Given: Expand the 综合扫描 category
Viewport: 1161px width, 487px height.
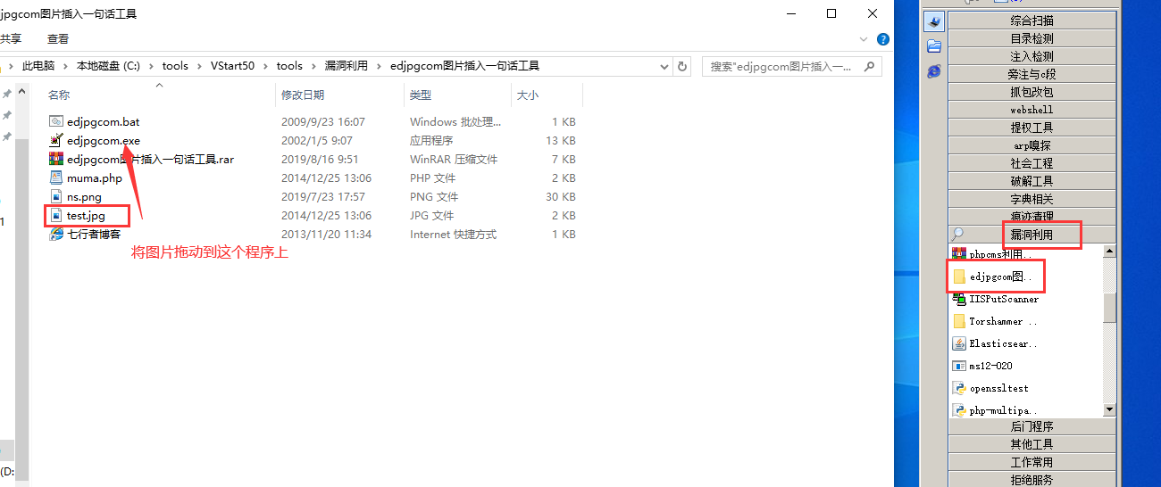Looking at the screenshot, I should (1032, 21).
